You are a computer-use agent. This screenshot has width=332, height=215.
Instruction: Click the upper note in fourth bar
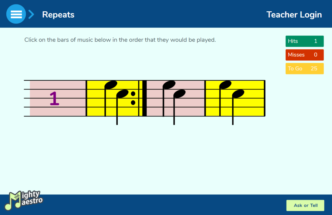(x=225, y=84)
